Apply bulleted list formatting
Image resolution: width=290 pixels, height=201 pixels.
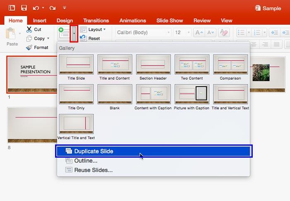coord(242,33)
